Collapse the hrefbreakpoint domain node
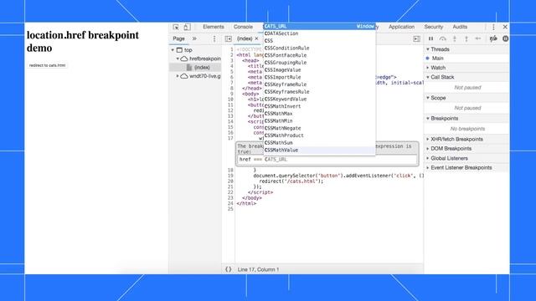Image resolution: width=536 pixels, height=301 pixels. pyautogui.click(x=178, y=59)
